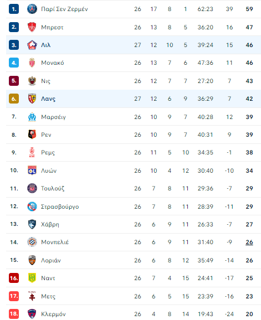This screenshot has width=261, height=320.
Task: Select the Nice team crest
Action: 32,81
